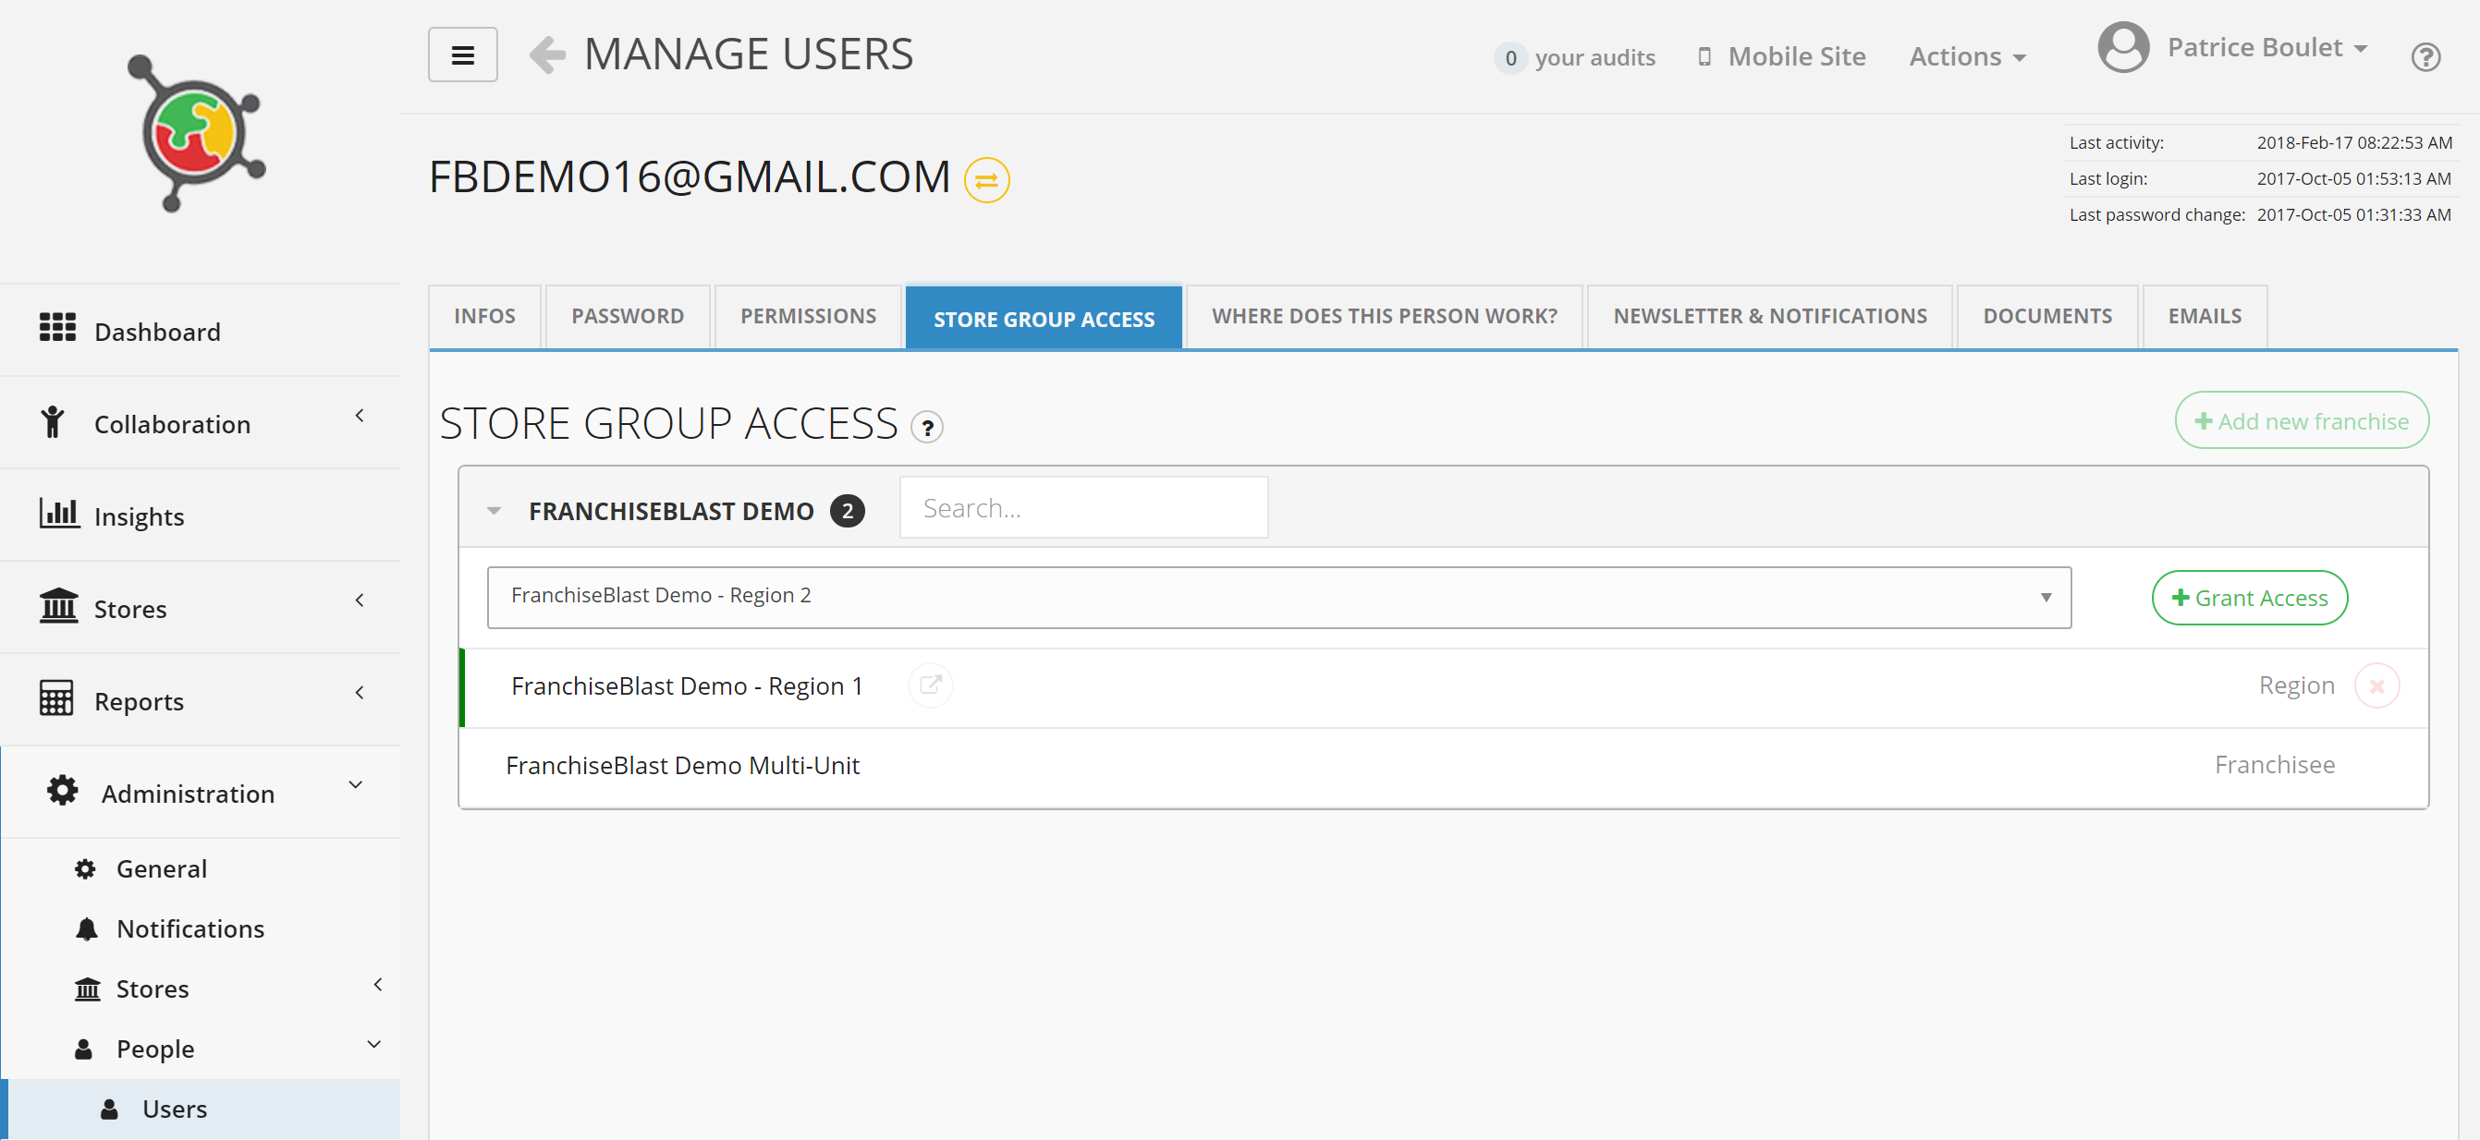Click the help icon next to Store Group Access
The image size is (2480, 1140).
tap(926, 427)
